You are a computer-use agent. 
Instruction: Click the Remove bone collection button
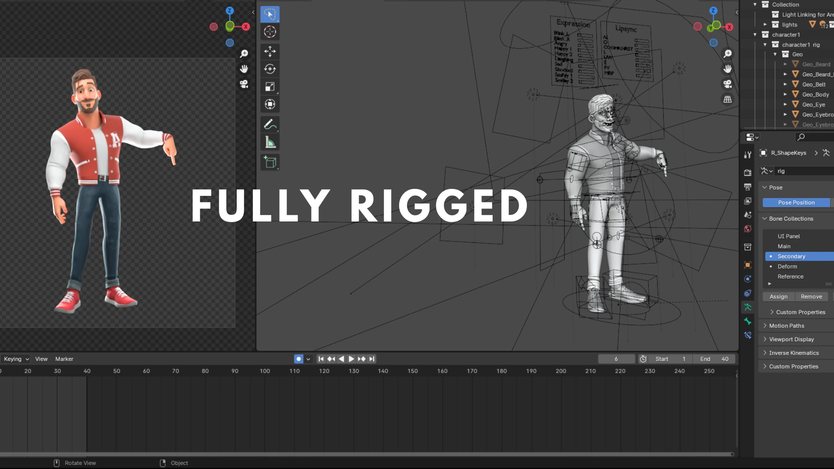pyautogui.click(x=811, y=297)
